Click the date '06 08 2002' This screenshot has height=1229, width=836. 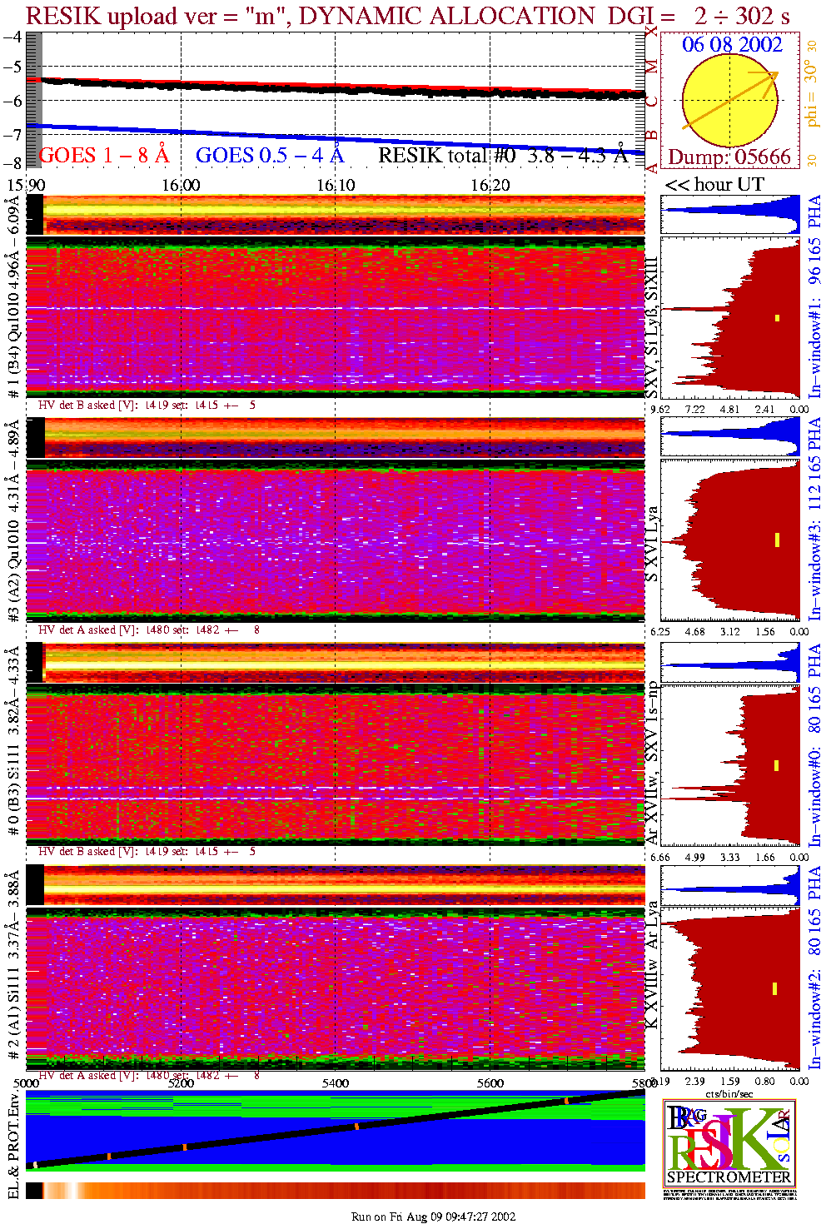732,45
